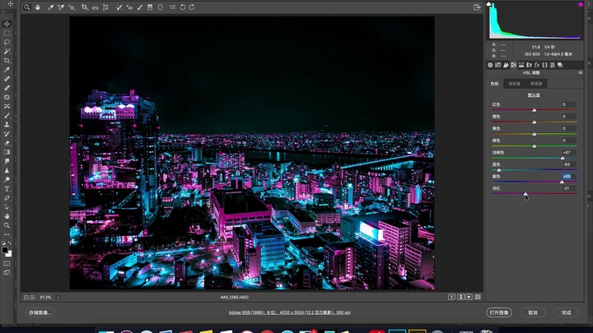
Task: Toggle before/after view Y icon
Action: coord(451,297)
